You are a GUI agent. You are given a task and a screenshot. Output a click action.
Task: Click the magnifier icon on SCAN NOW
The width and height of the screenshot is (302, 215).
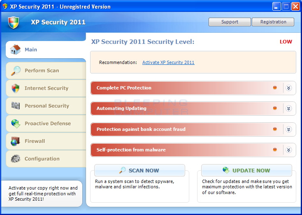(122, 170)
